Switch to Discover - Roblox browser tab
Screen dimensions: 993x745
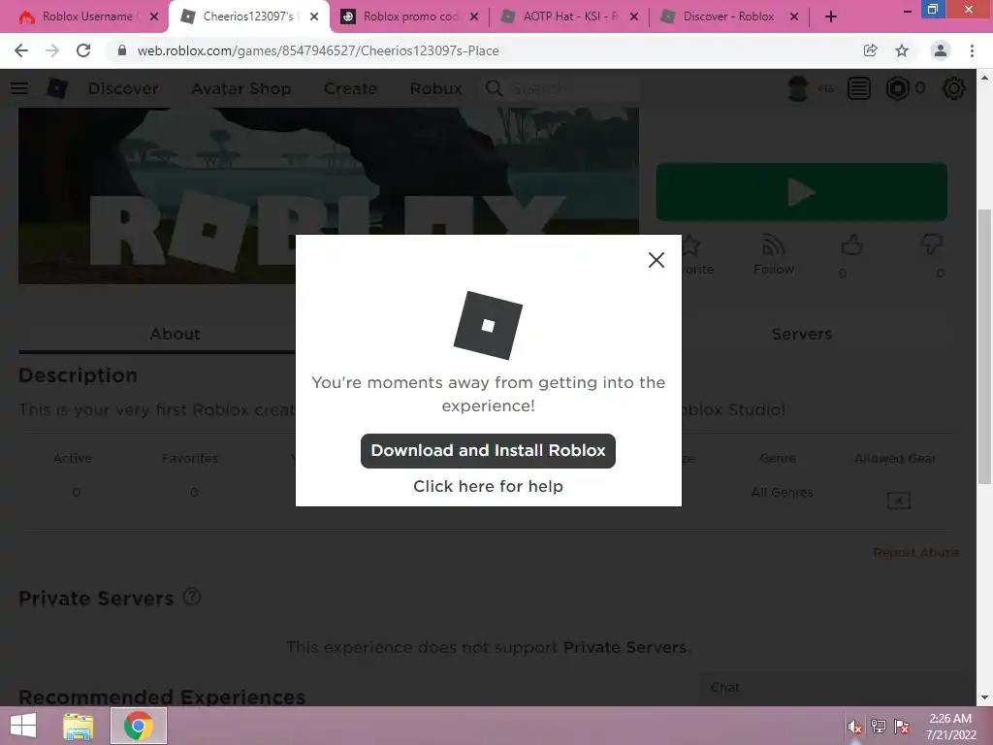(x=728, y=16)
